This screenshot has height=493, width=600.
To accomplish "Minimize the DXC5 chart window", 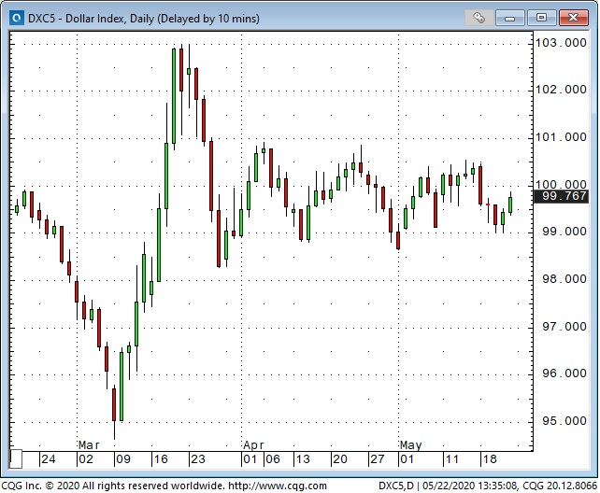I will pos(510,18).
